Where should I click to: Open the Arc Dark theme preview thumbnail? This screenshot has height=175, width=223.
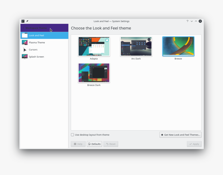coord(136,47)
